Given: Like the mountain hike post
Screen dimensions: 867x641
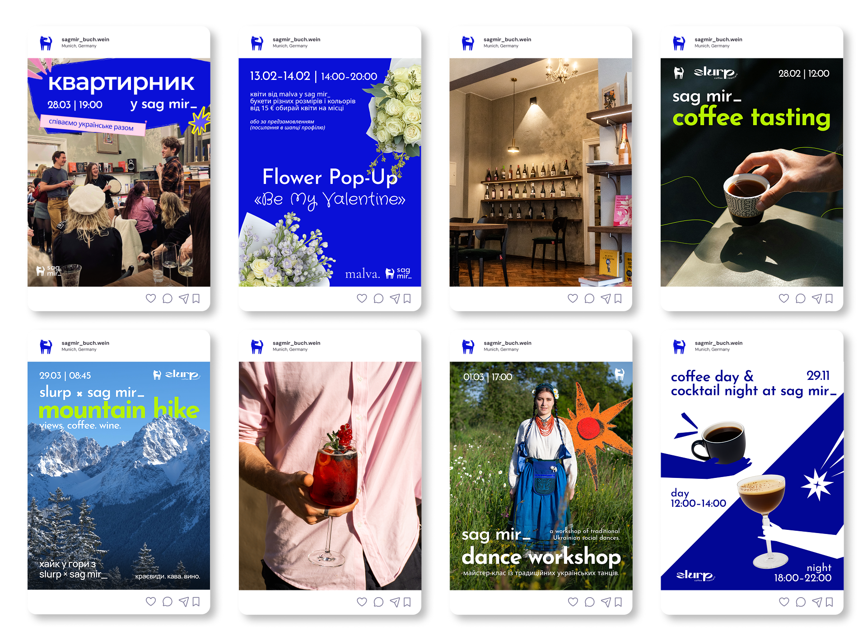Looking at the screenshot, I should click(x=151, y=601).
